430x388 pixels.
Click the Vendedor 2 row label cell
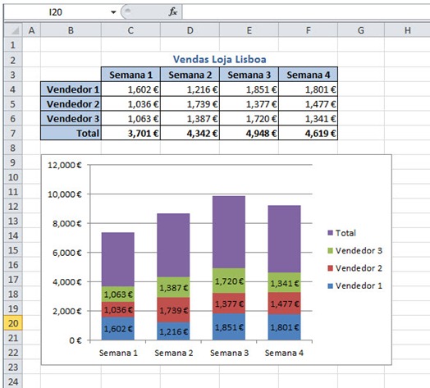tap(71, 104)
